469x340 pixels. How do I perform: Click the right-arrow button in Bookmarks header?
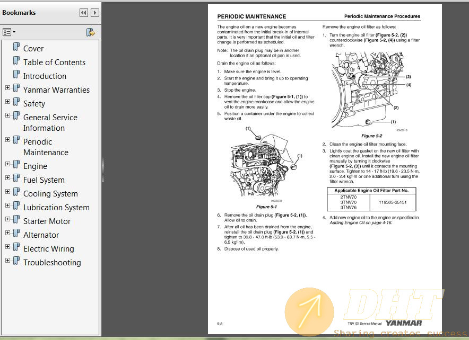[95, 13]
